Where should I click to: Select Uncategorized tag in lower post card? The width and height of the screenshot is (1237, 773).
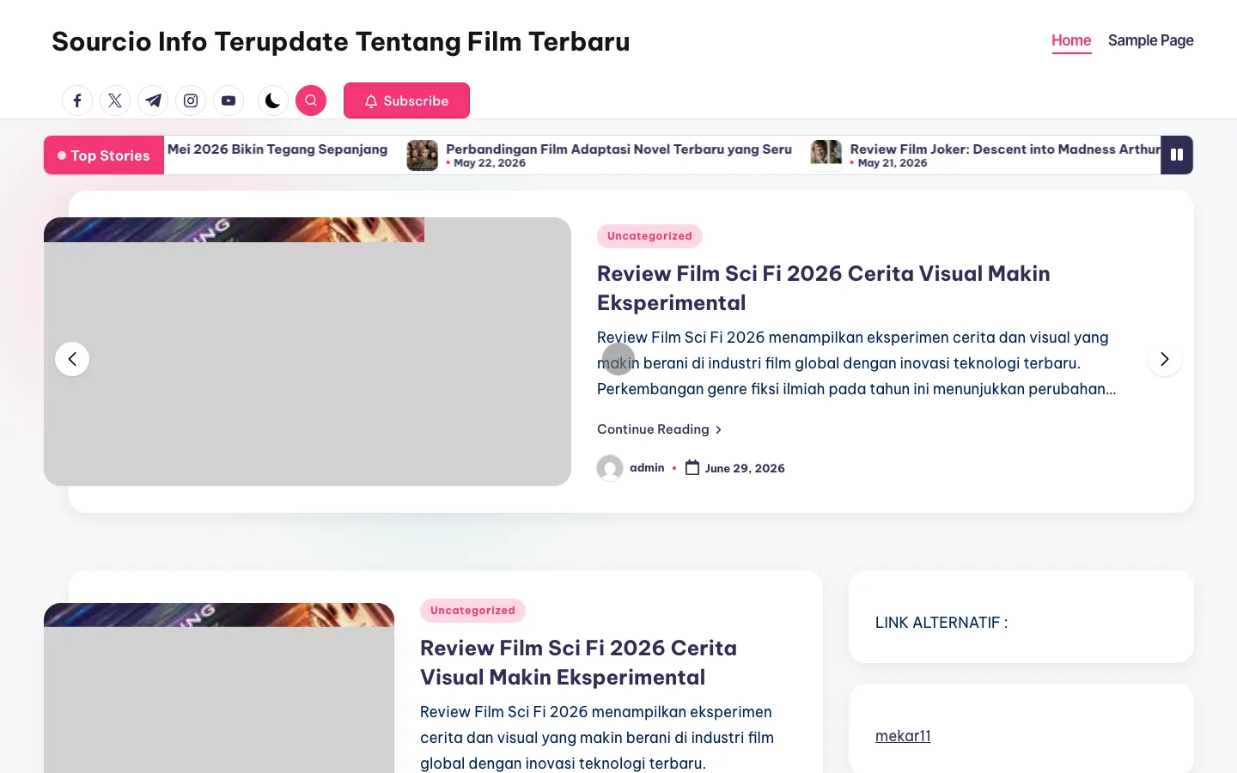click(x=472, y=611)
